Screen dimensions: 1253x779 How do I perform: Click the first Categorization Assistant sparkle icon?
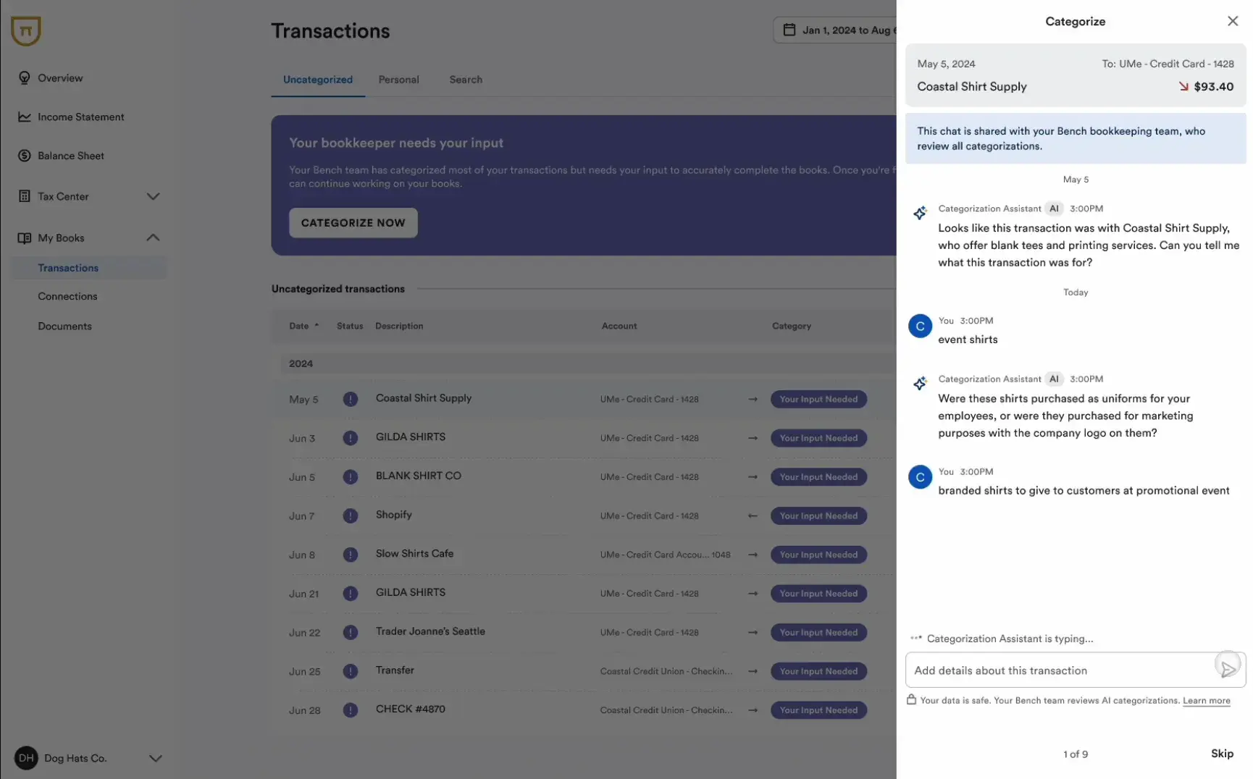click(920, 213)
